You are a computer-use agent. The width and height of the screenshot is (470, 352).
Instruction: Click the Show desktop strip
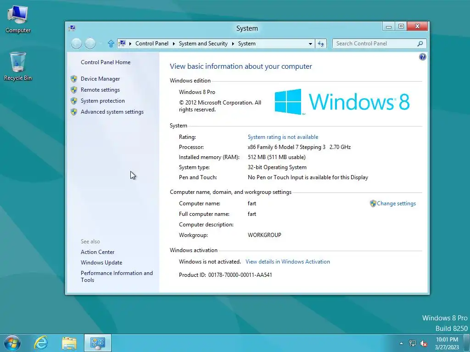(467, 343)
